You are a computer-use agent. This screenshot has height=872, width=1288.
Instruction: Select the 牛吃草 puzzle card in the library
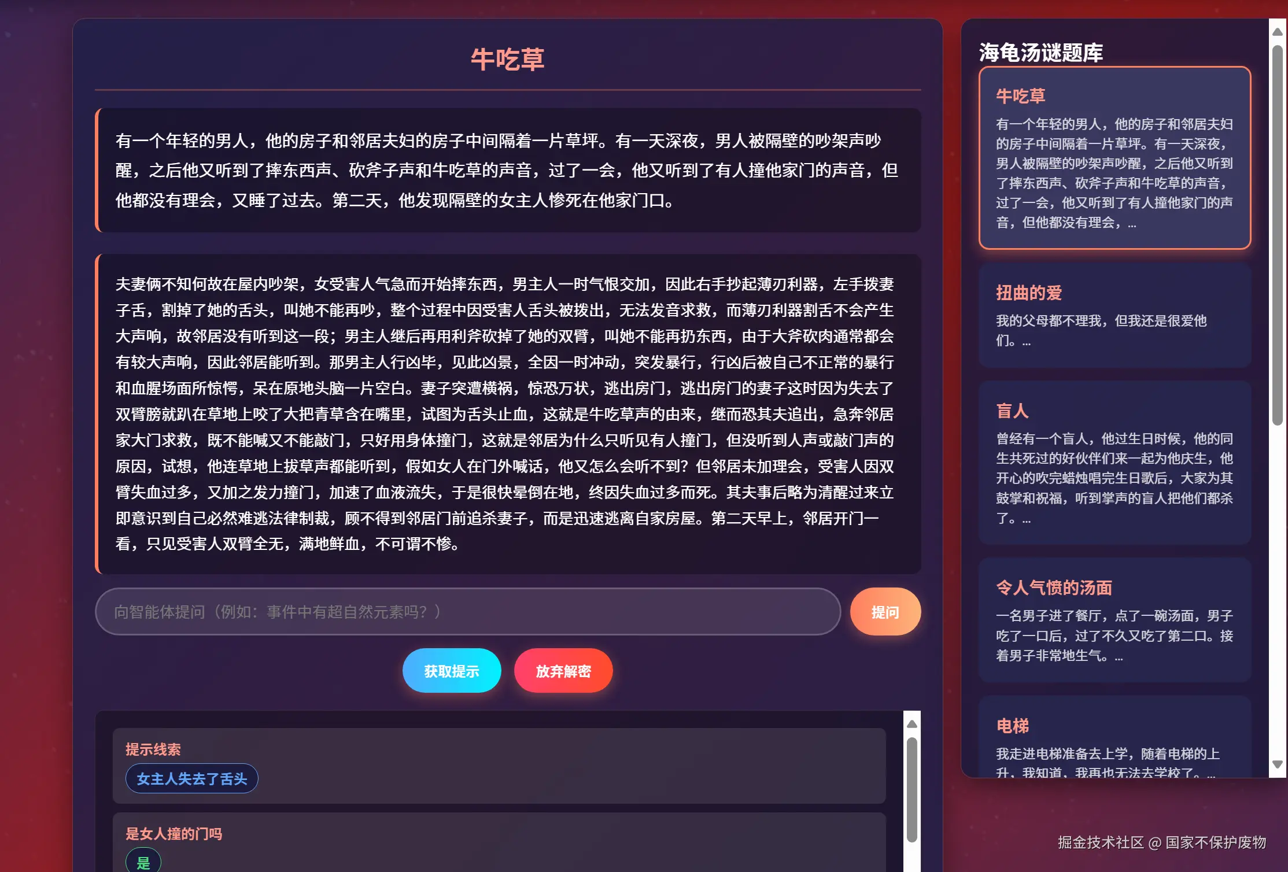[x=1114, y=158]
